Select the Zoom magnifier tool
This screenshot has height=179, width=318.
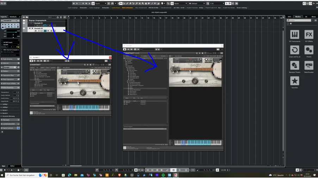pyautogui.click(x=143, y=4)
